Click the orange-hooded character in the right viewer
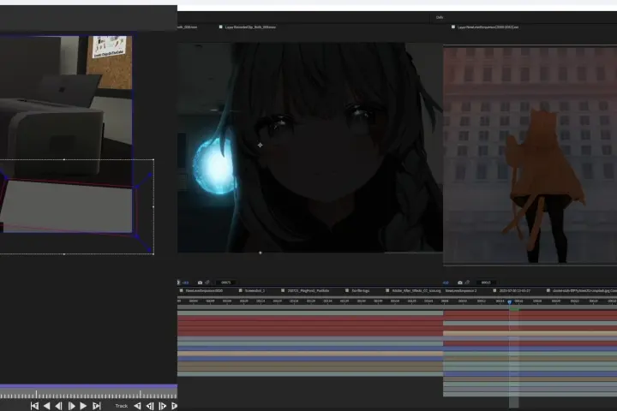The image size is (617, 411). [545, 185]
